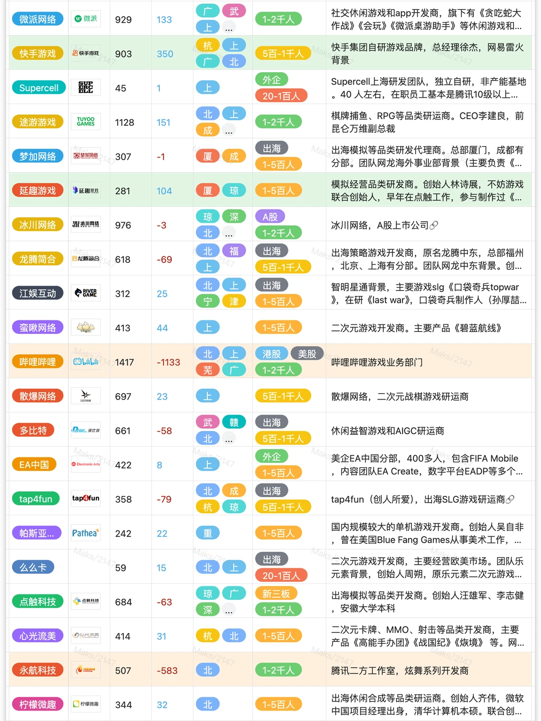The width and height of the screenshot is (541, 721).
Task: Expand more cities in 多比特 row
Action: click(x=229, y=439)
